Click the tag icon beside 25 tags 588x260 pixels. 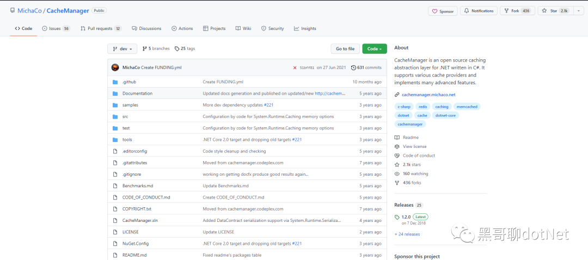[x=177, y=49]
